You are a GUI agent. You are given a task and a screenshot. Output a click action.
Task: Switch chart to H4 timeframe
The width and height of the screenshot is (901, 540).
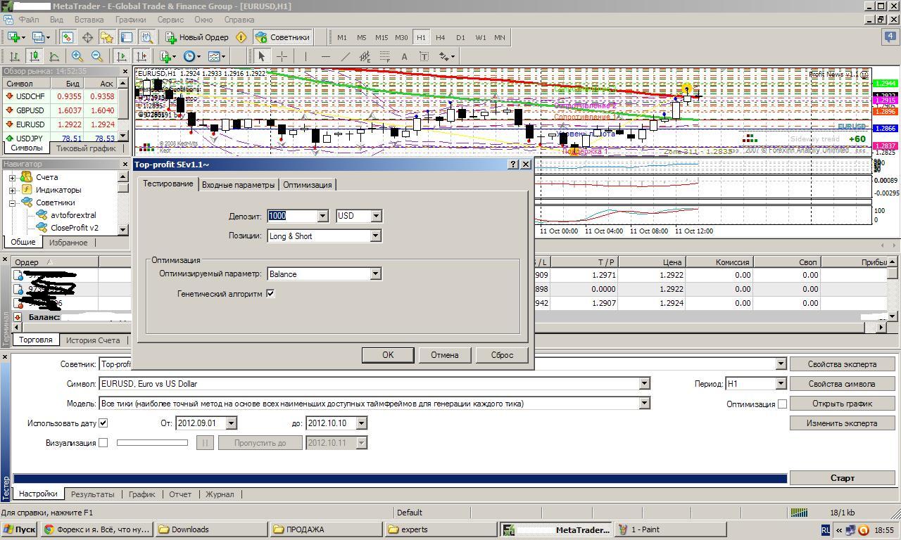tap(440, 37)
